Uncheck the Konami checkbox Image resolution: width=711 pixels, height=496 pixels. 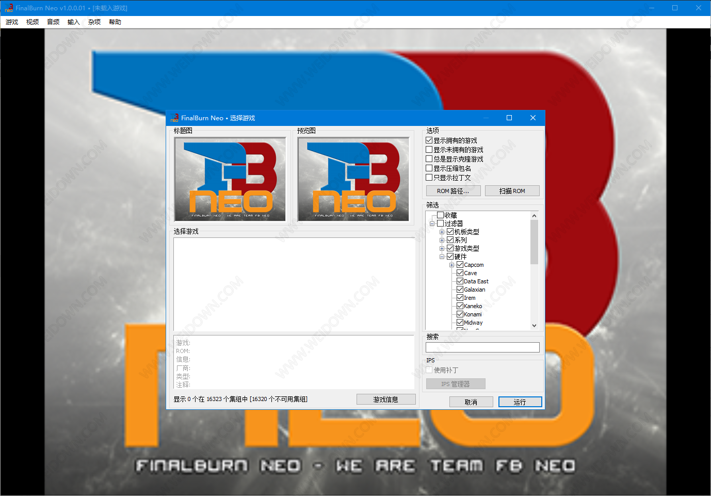click(x=460, y=314)
